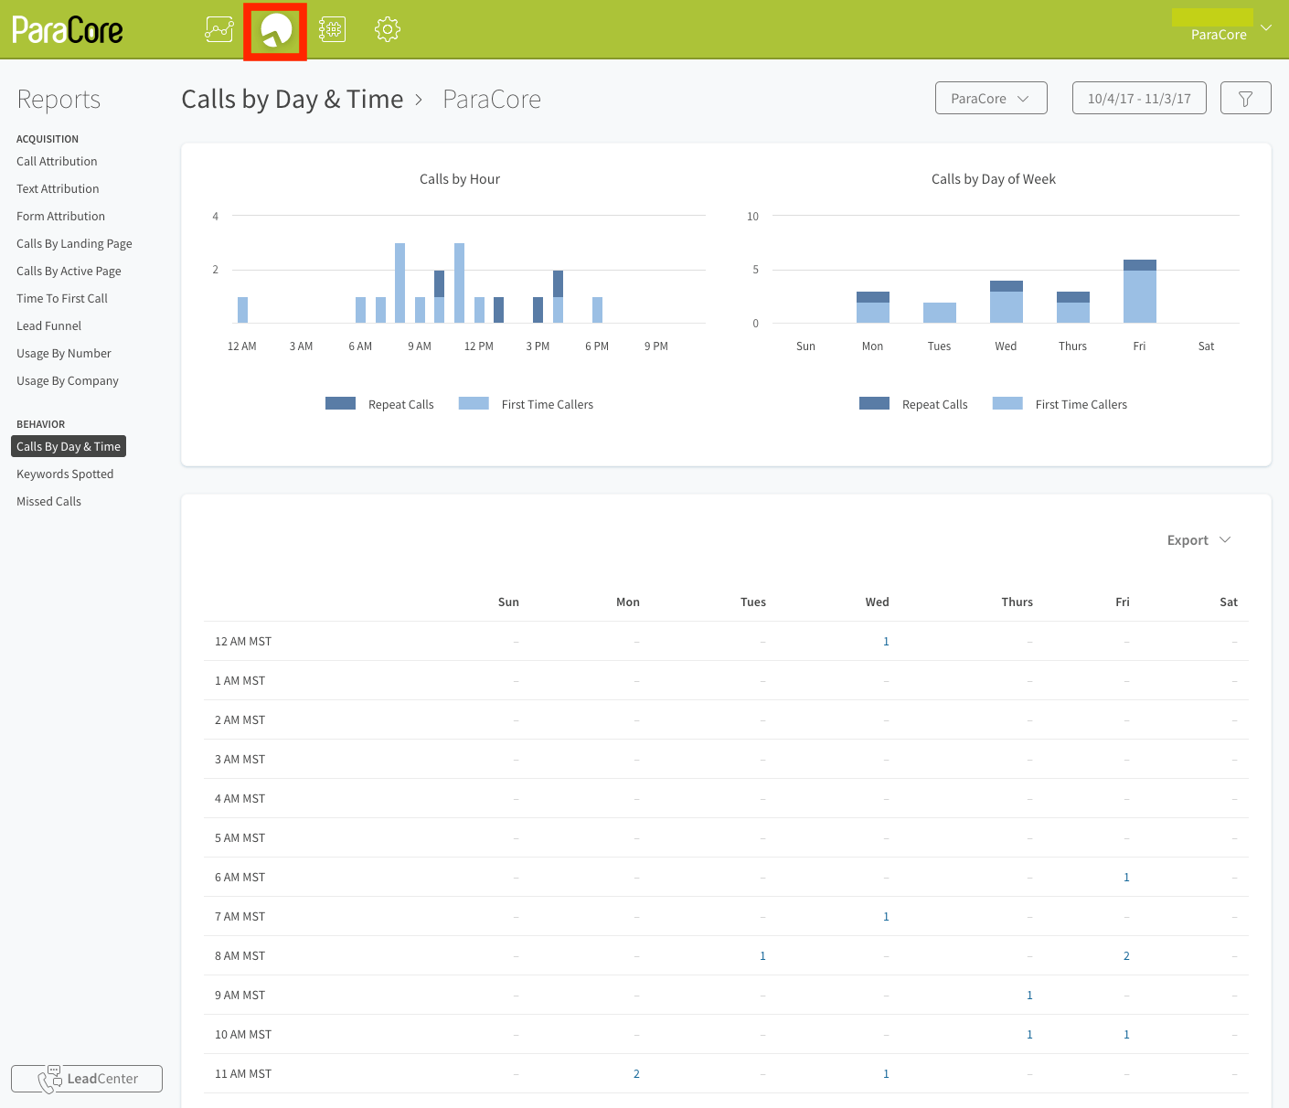Click Friday 6 AM MST call count
Viewport: 1289px width, 1108px height.
click(x=1126, y=877)
